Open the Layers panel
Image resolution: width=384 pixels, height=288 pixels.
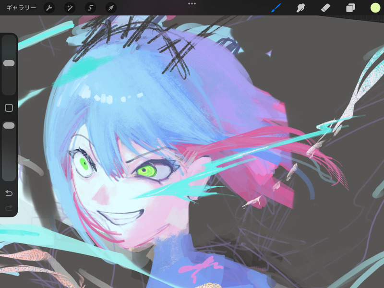(350, 8)
